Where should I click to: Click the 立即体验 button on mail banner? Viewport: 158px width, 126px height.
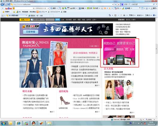coord(31,32)
